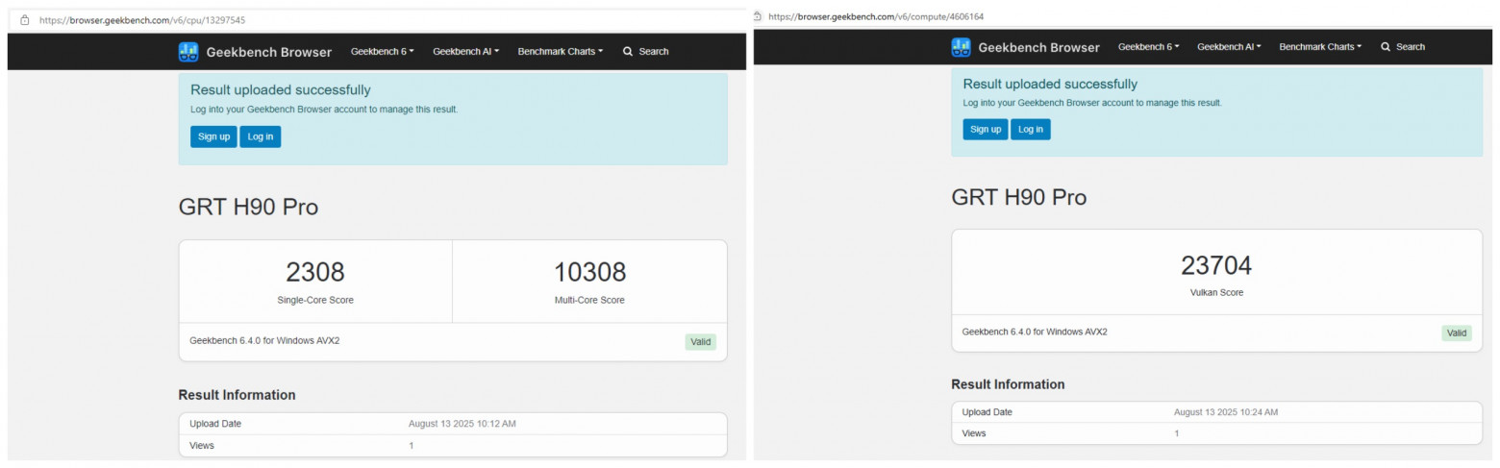Click the site info icon beside the right URL
The image size is (1500, 468).
pos(758,16)
